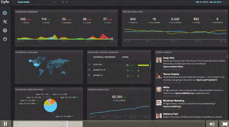Open the Social Media dashboard dropdown
Viewport: 229px width, 127px height.
click(x=36, y=2)
